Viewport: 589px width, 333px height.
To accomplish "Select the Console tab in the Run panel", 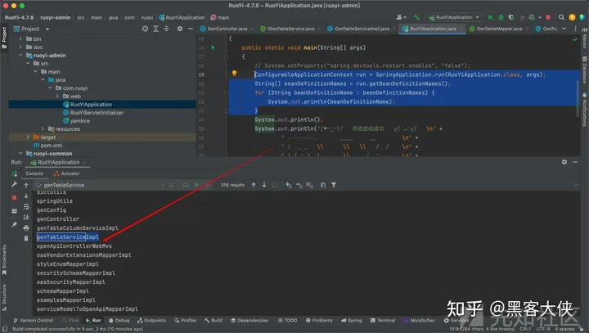I will (x=34, y=173).
